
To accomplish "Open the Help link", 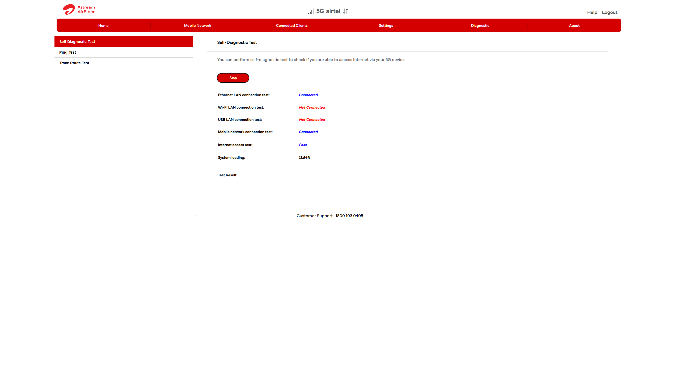I will [x=592, y=12].
